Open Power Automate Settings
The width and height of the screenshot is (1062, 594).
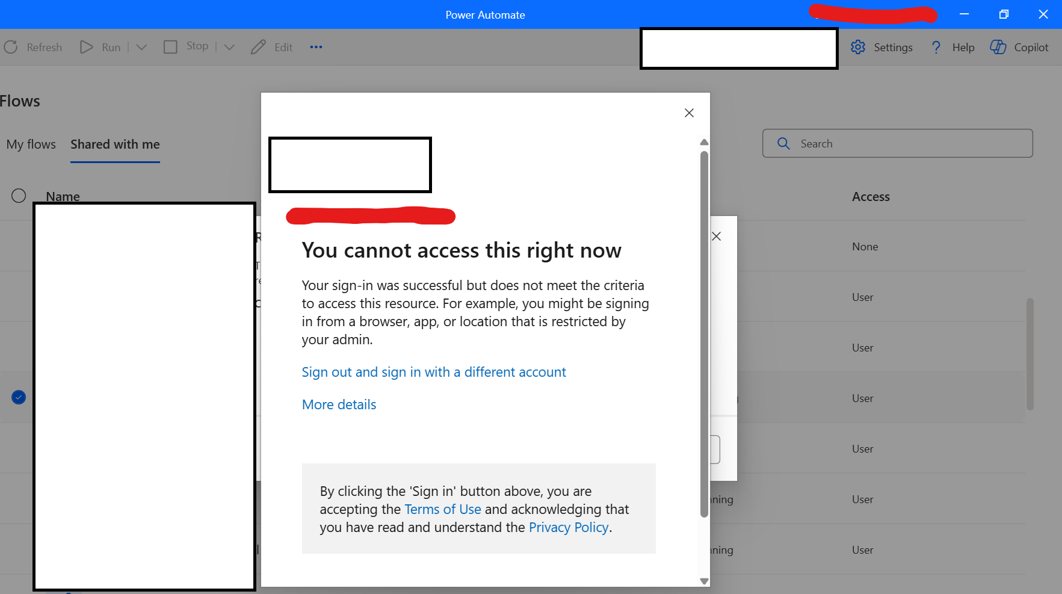pos(859,47)
